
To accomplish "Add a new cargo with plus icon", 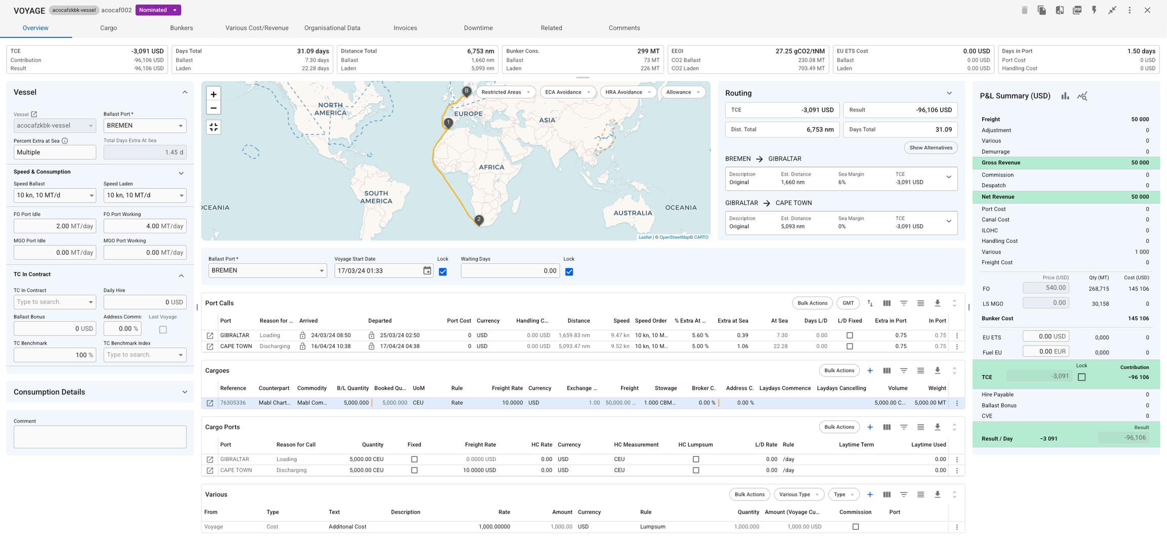I will [x=870, y=370].
